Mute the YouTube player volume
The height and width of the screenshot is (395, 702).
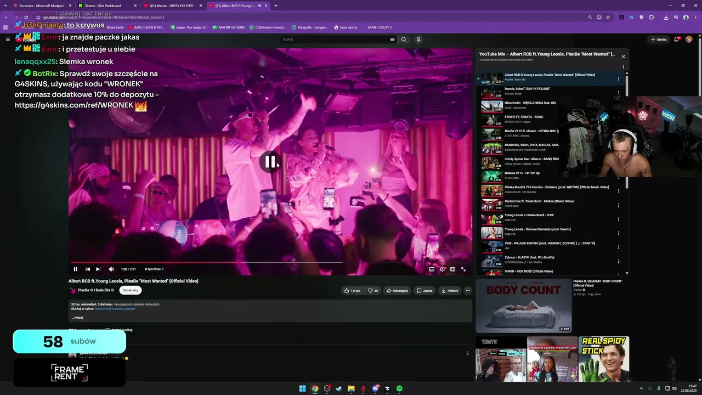(111, 269)
